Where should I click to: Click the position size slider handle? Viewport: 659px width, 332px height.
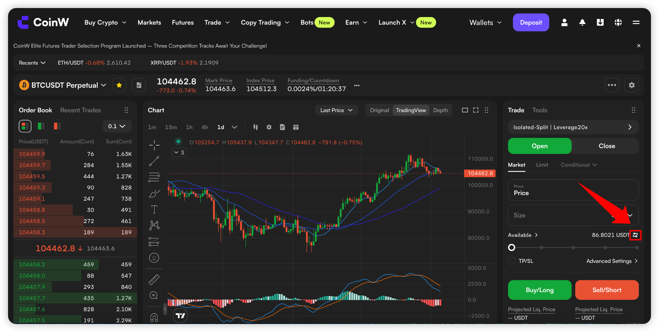pos(512,247)
